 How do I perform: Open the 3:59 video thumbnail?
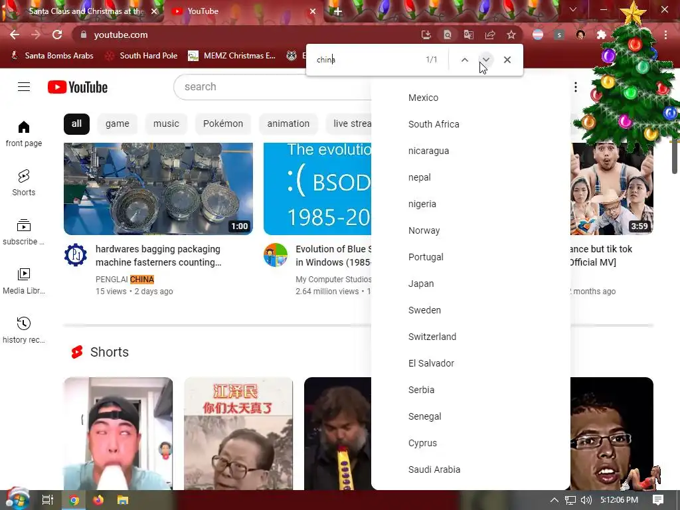point(612,189)
